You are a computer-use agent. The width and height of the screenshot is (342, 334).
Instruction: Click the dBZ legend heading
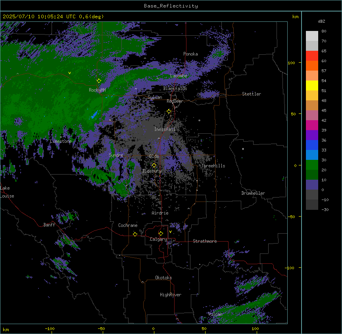(321, 21)
